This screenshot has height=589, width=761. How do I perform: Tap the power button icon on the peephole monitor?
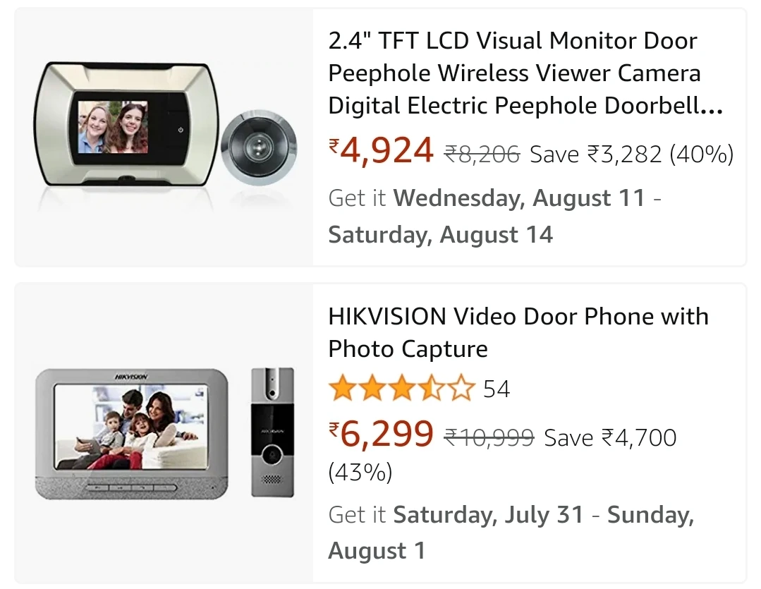pyautogui.click(x=181, y=130)
